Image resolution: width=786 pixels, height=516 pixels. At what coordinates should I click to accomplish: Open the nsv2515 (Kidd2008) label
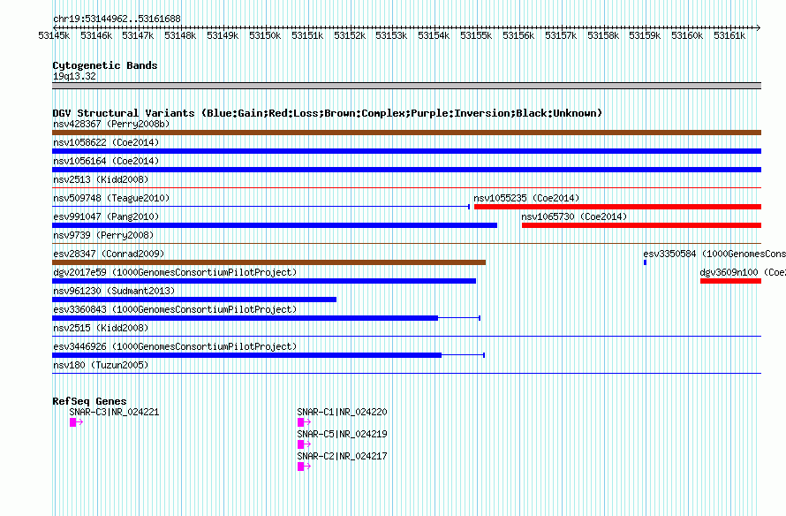coord(101,328)
